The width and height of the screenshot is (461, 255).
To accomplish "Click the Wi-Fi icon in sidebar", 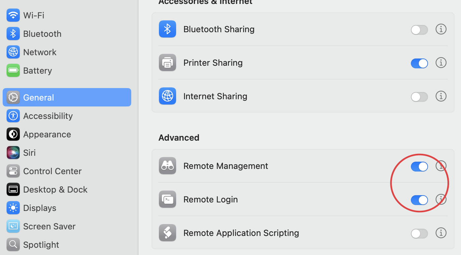I will [x=13, y=15].
